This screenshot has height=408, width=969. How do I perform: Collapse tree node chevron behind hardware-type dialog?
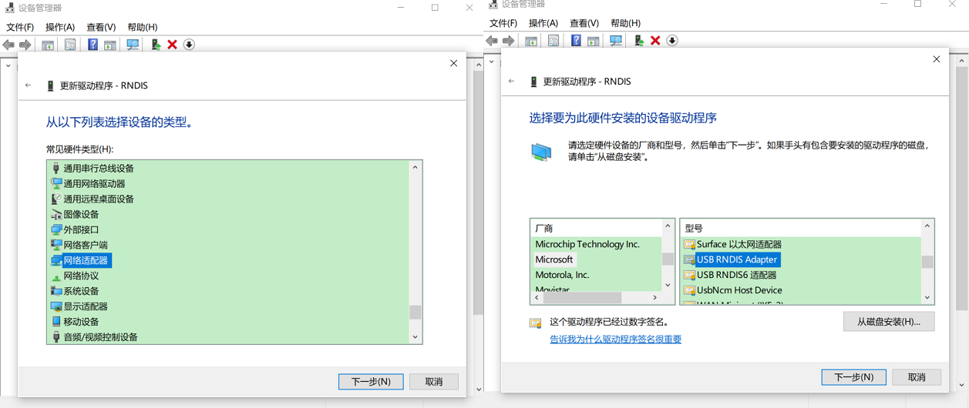(x=8, y=65)
